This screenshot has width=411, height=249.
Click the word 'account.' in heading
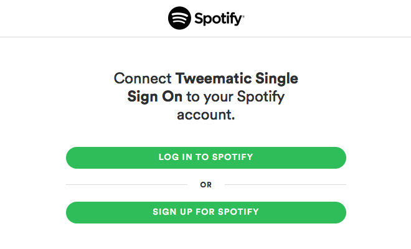[x=205, y=115]
